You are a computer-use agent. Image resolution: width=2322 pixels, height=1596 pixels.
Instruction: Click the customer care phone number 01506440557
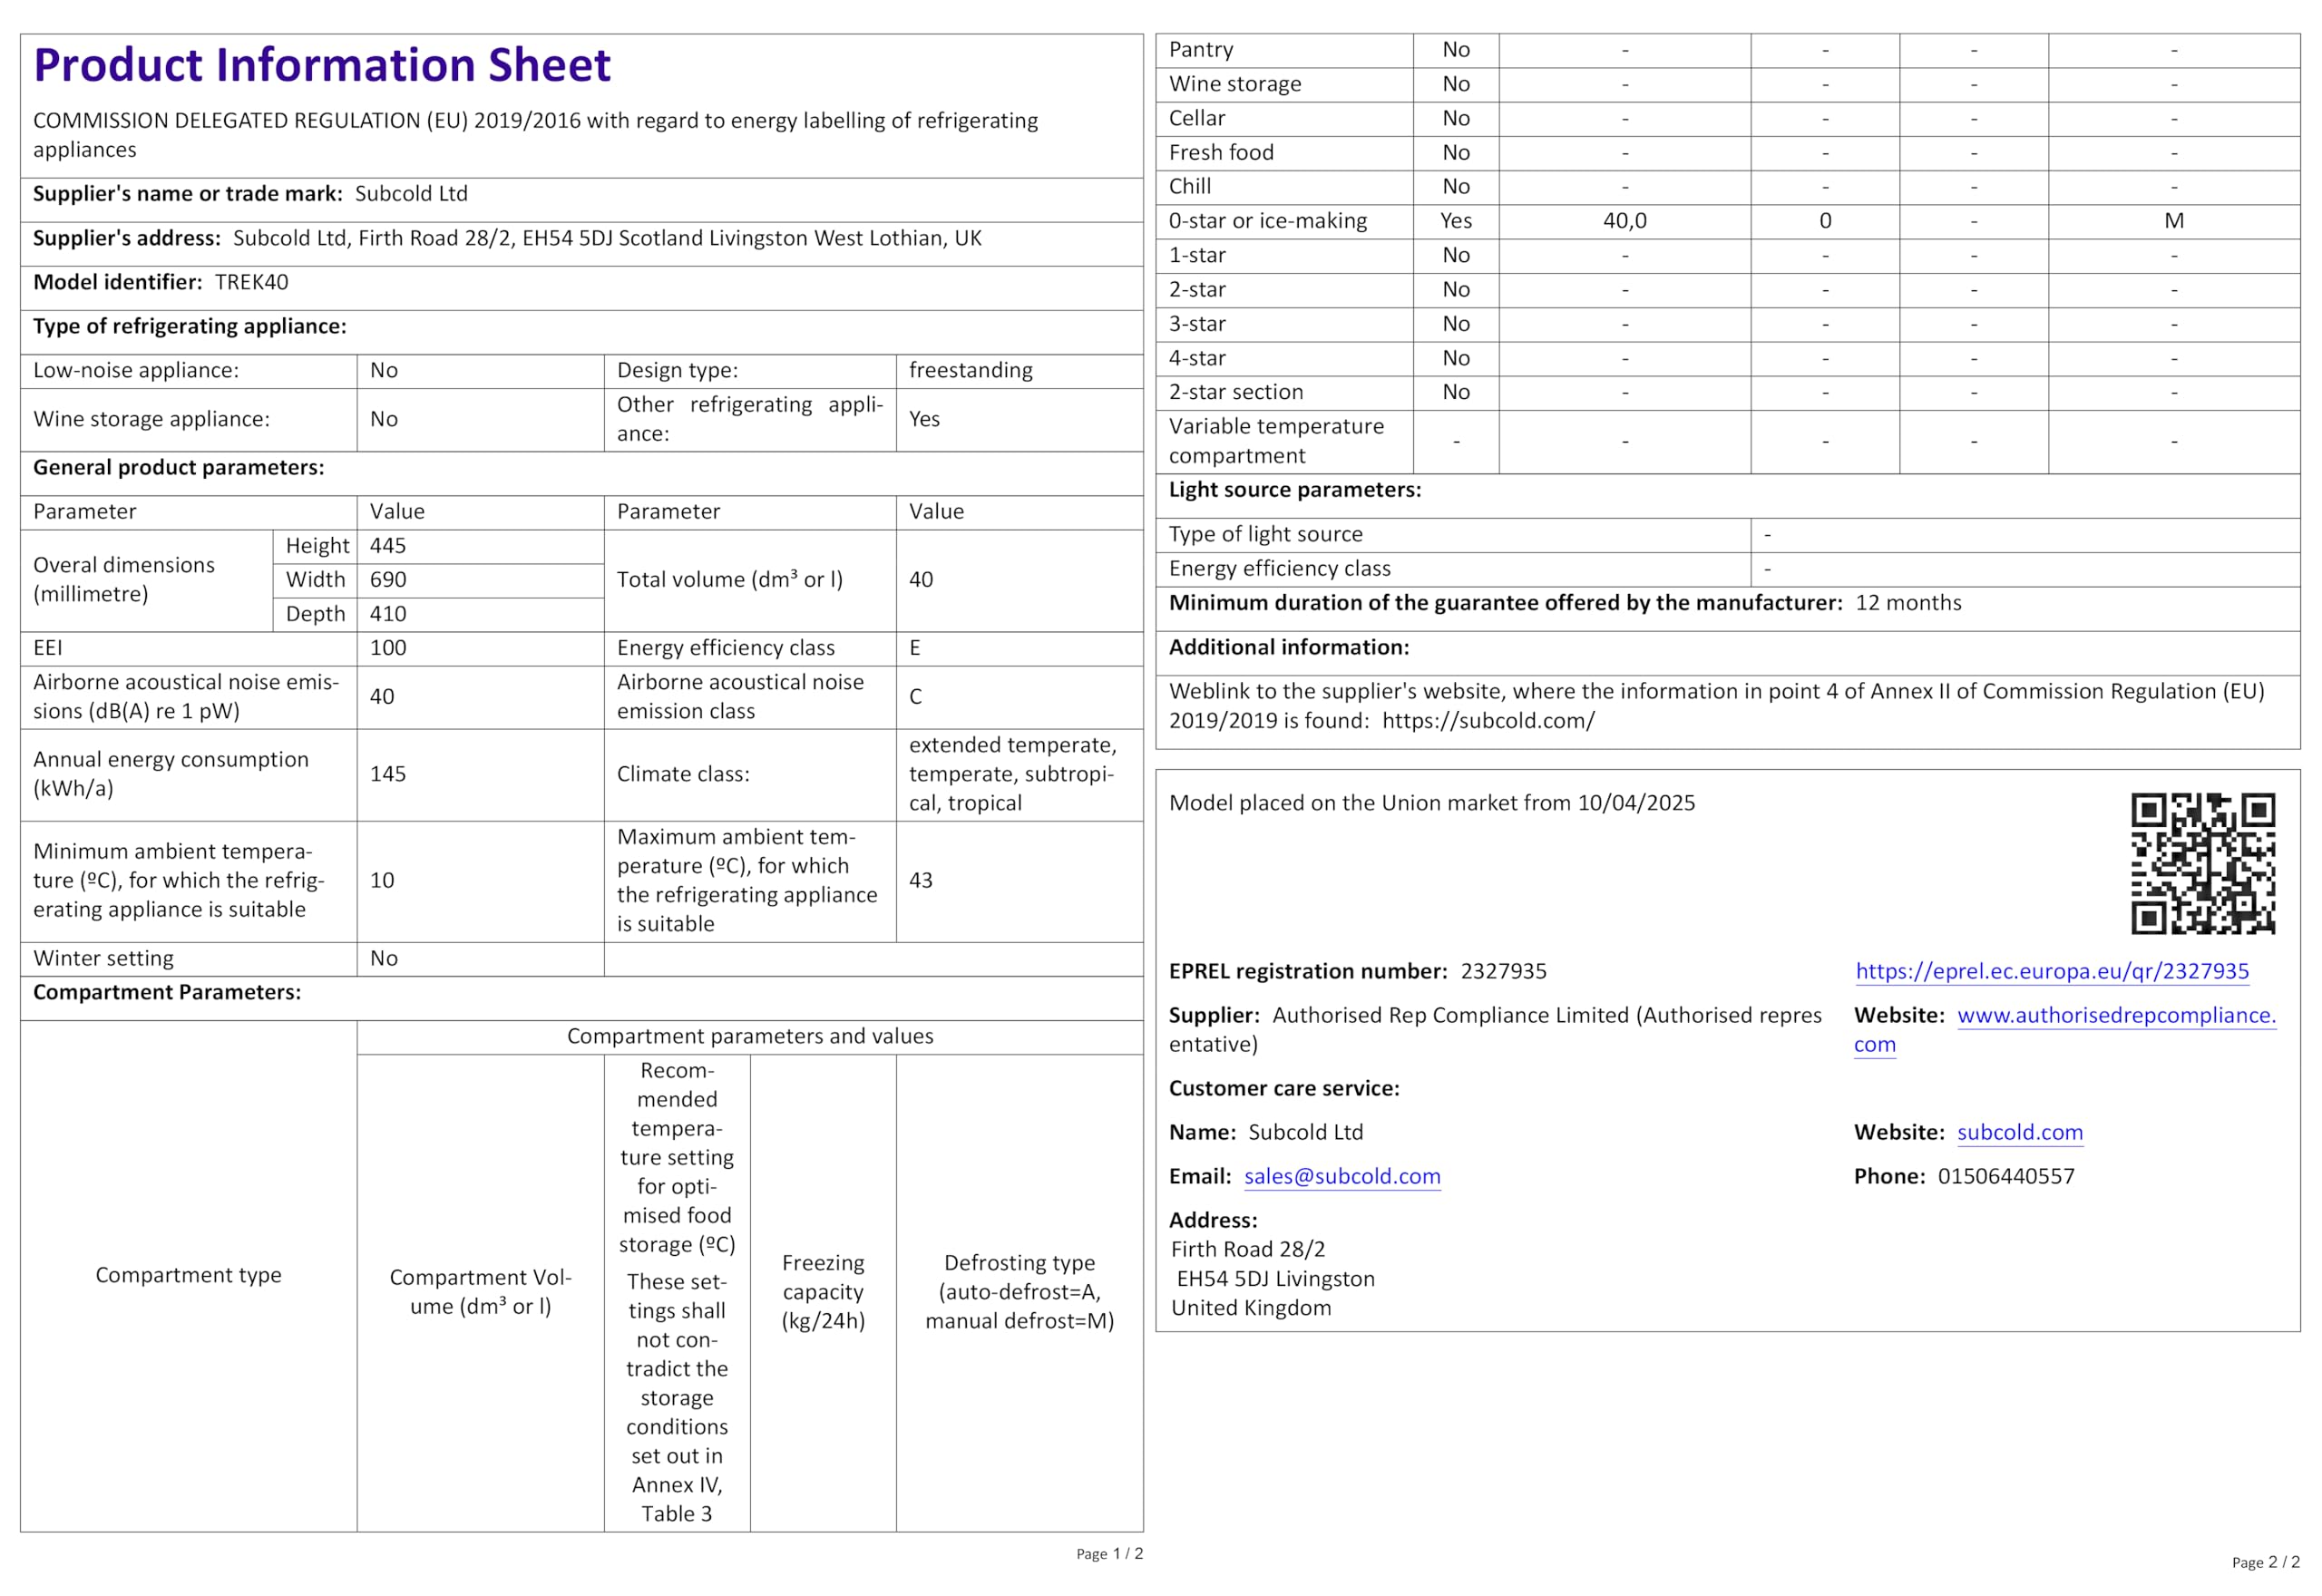coord(2005,1176)
